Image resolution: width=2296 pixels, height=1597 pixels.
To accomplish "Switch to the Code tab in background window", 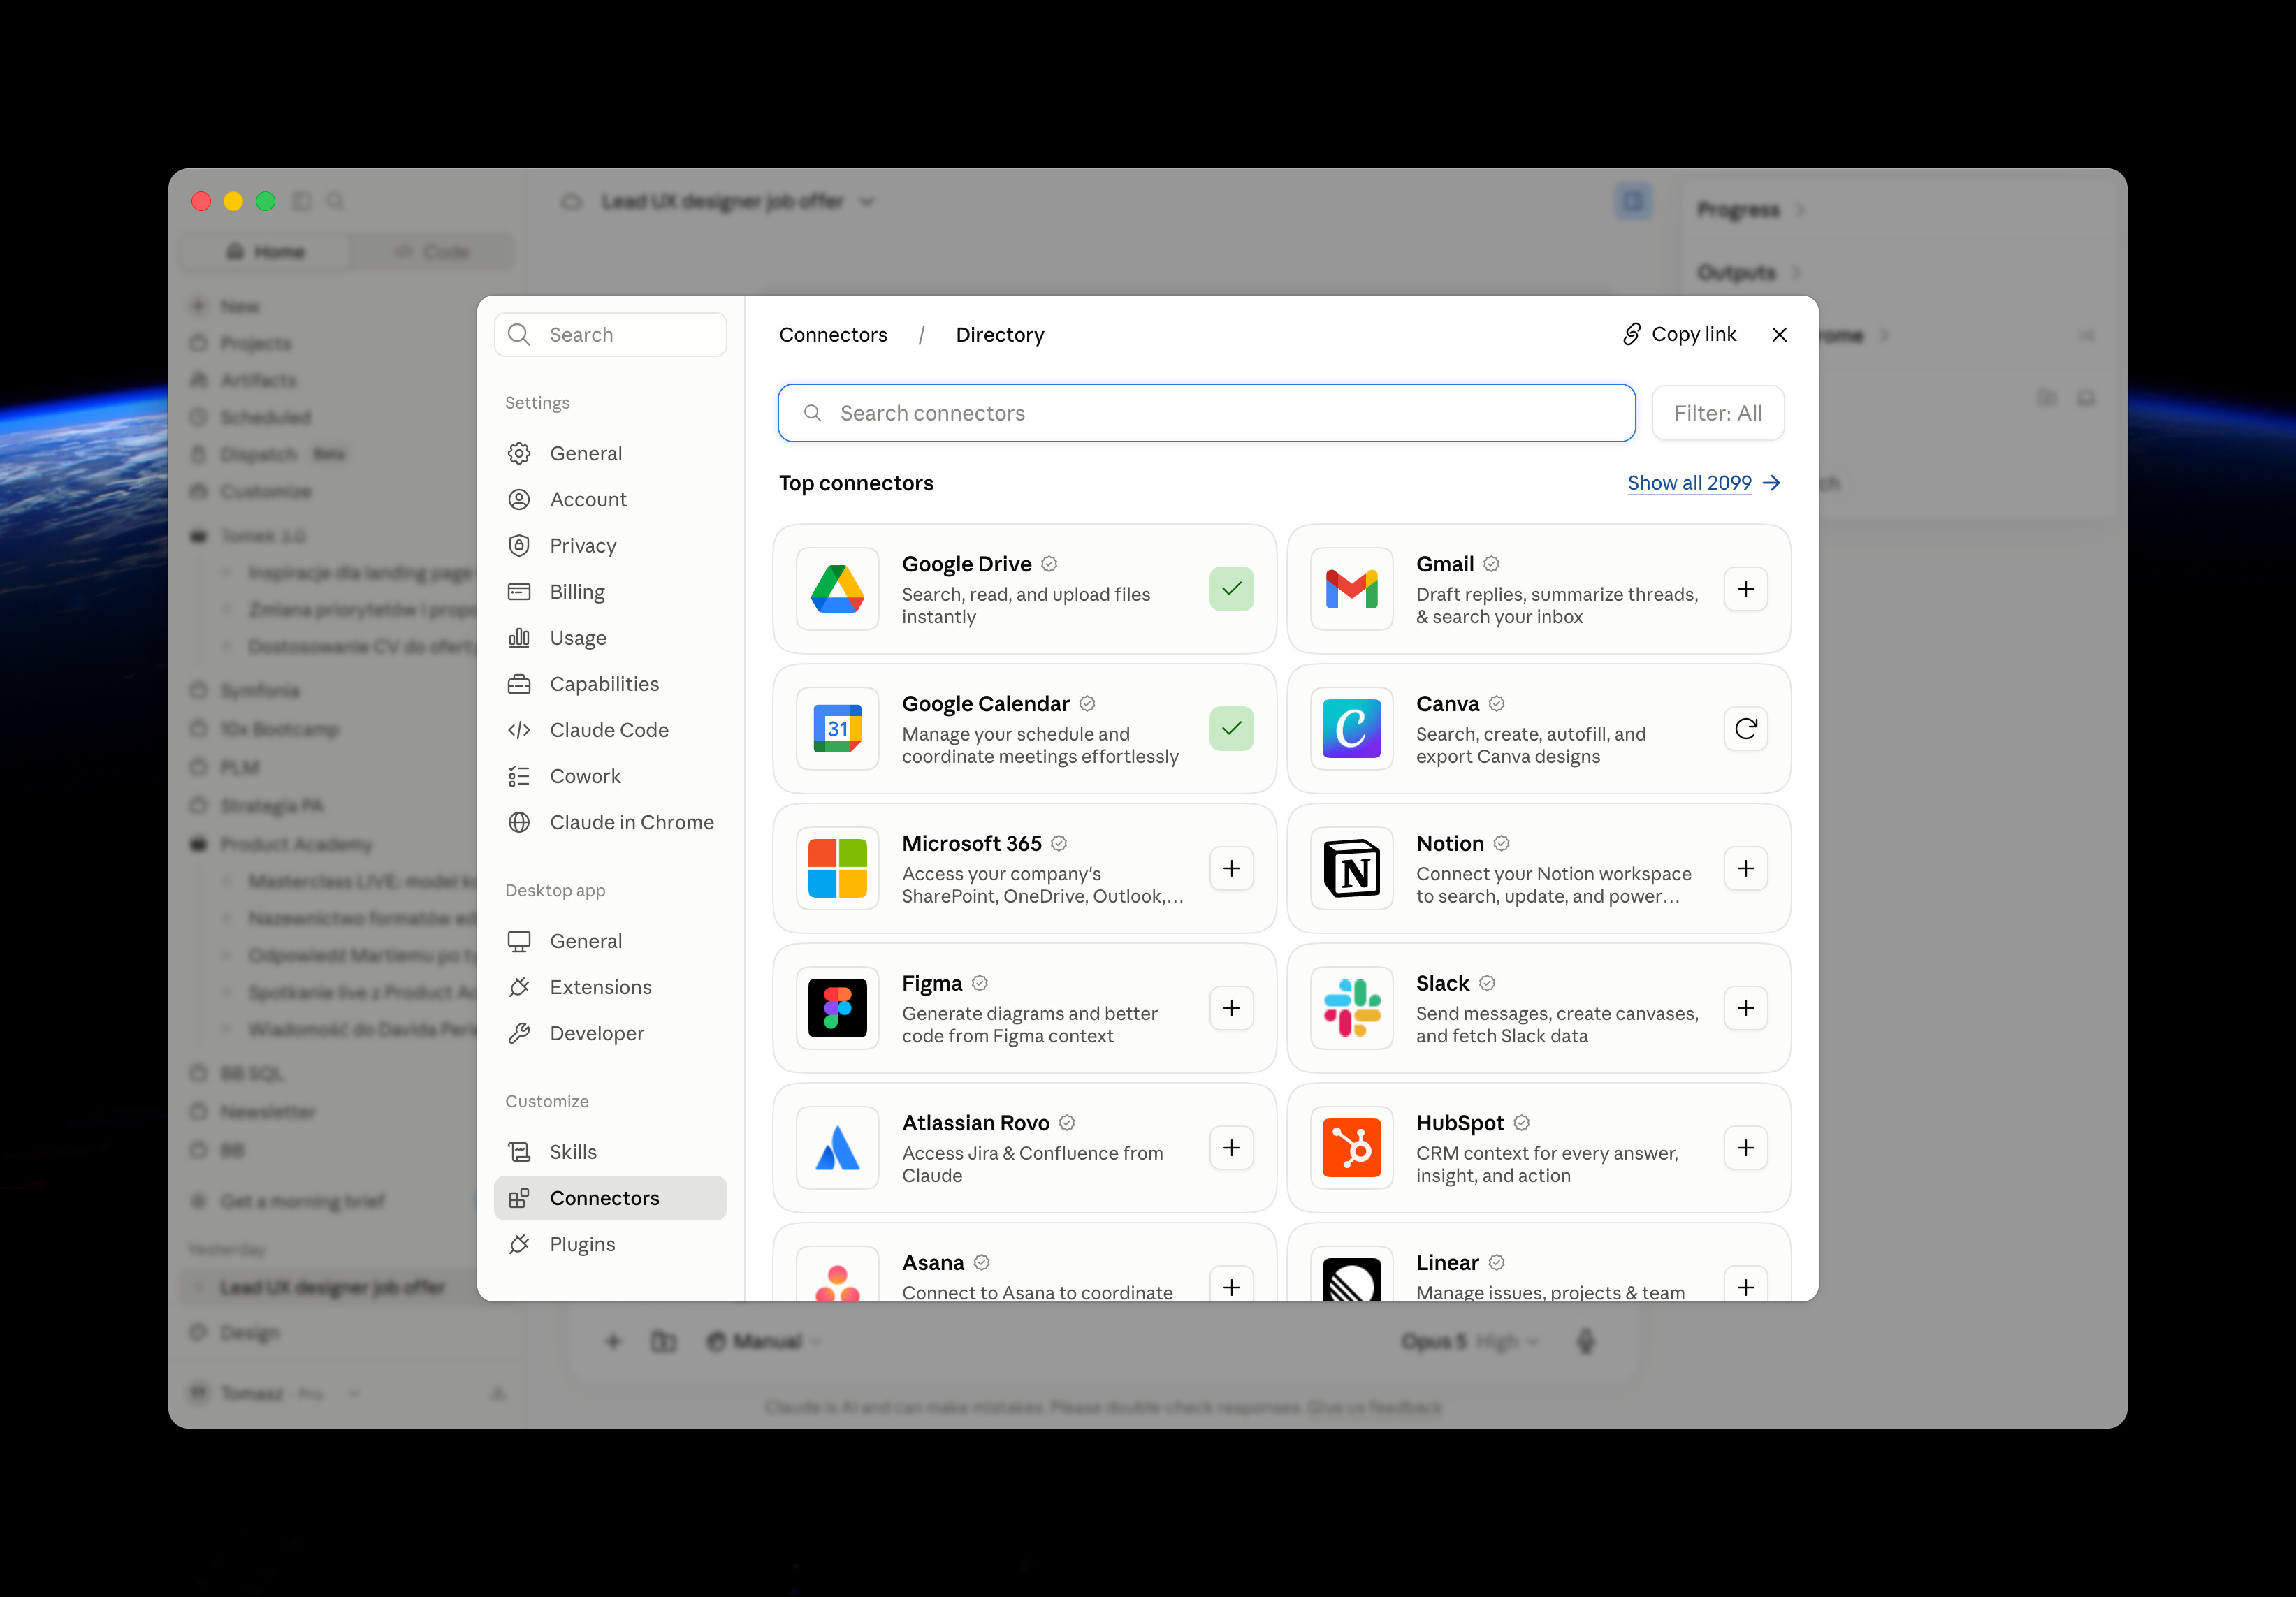I will 432,251.
